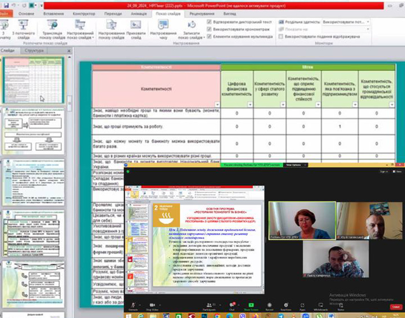
Task: Open filter dropdown under 'Цифрова фінансова компетентність'
Action: 251,105
